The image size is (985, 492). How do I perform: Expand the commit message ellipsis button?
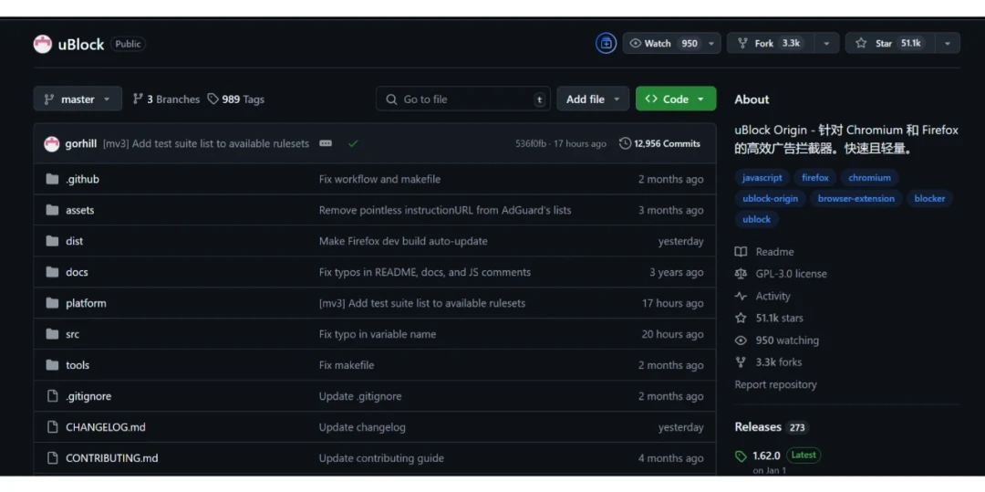326,144
